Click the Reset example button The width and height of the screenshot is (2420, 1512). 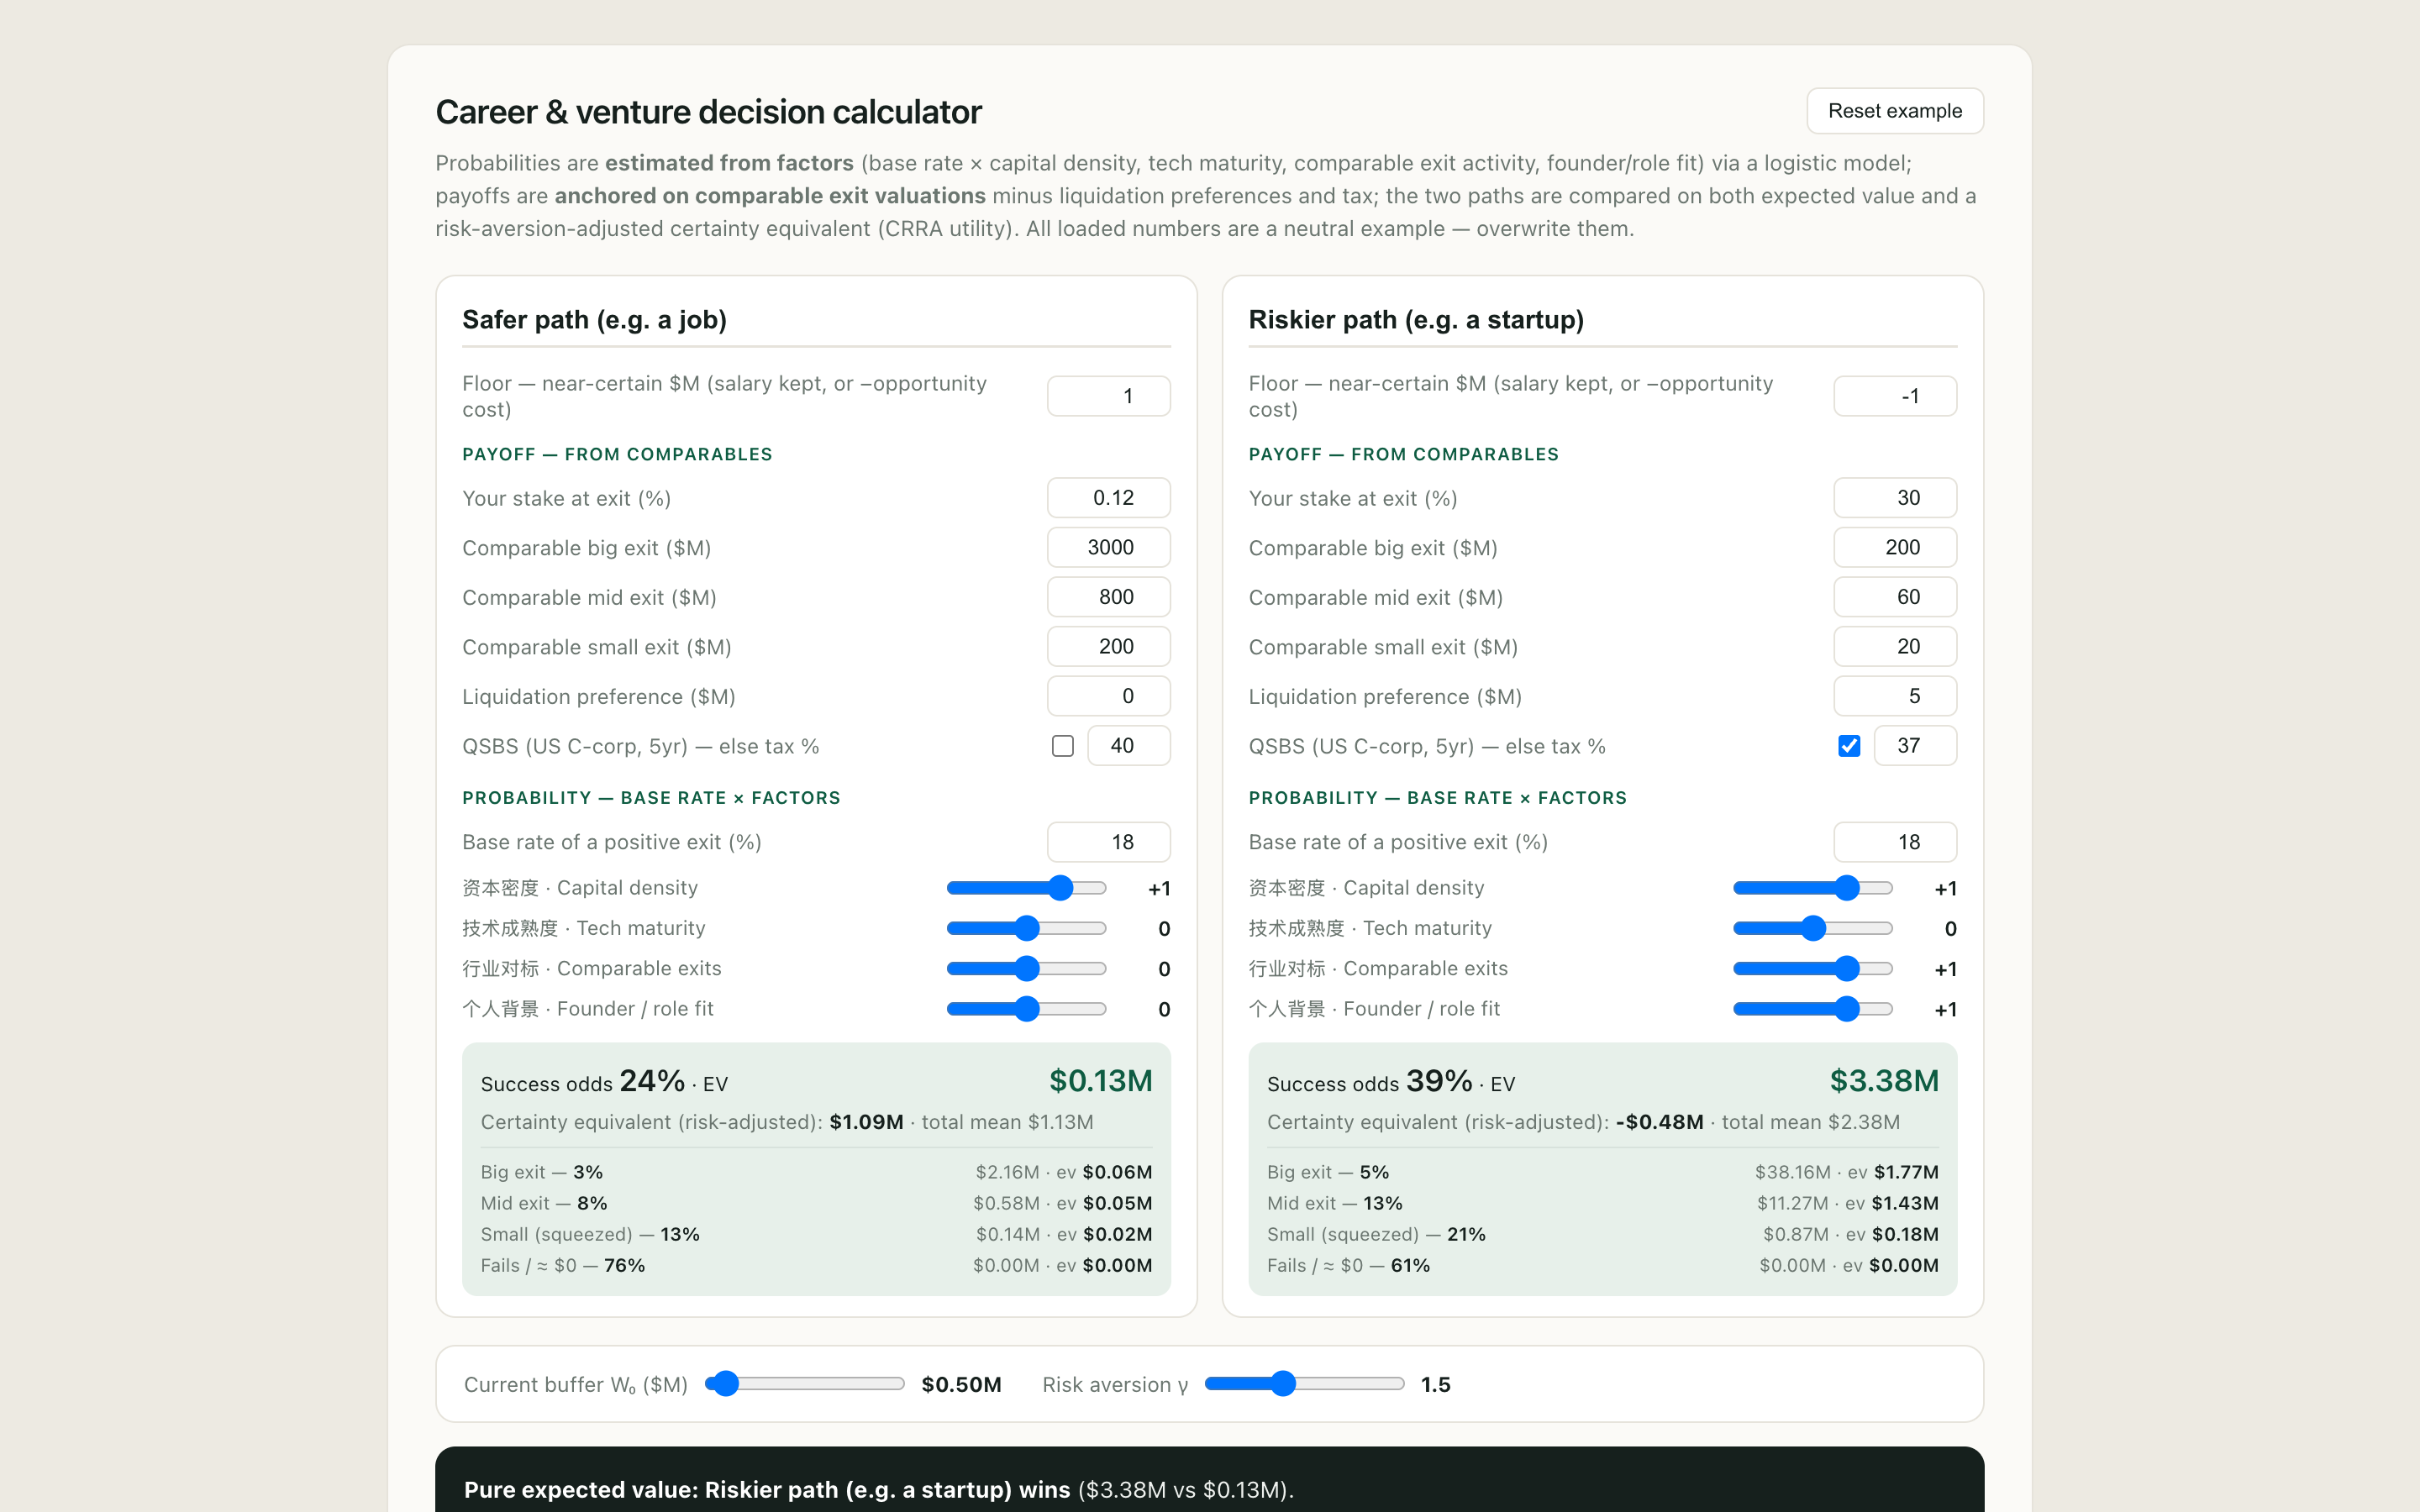click(x=1894, y=111)
